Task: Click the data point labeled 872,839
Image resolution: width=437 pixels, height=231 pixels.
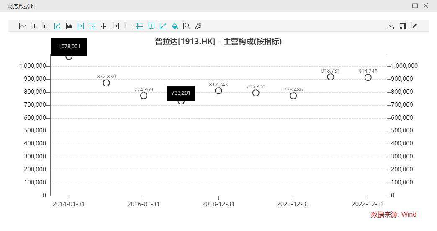Action: tap(106, 83)
